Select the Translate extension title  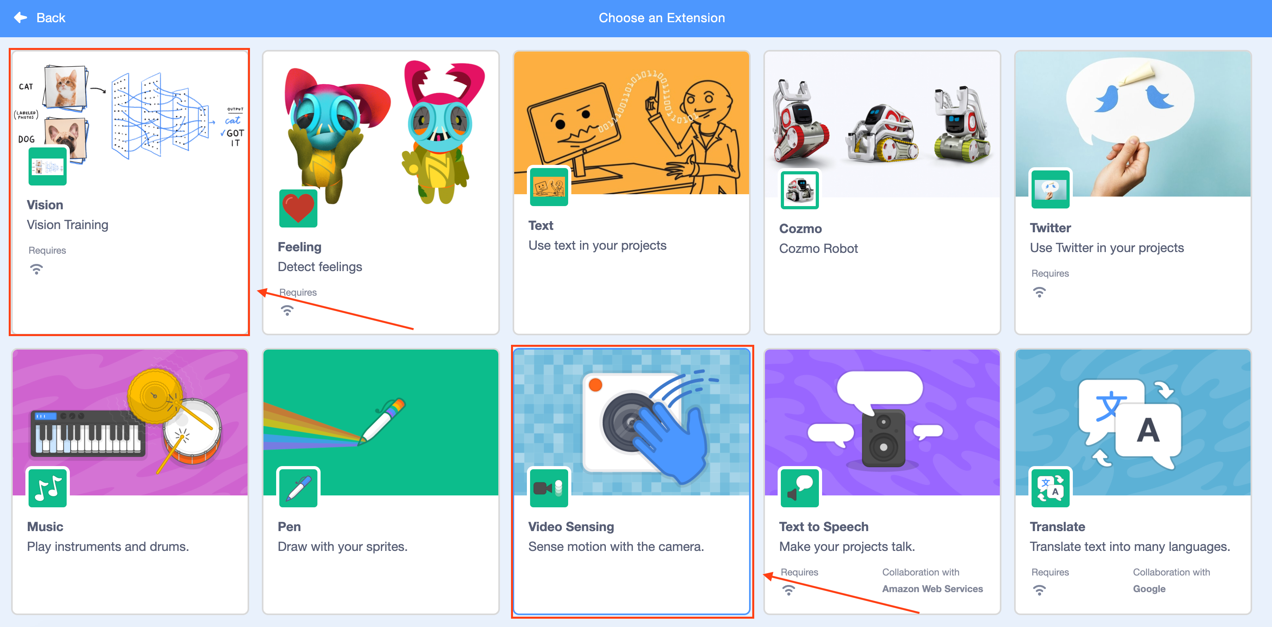[x=1057, y=526]
